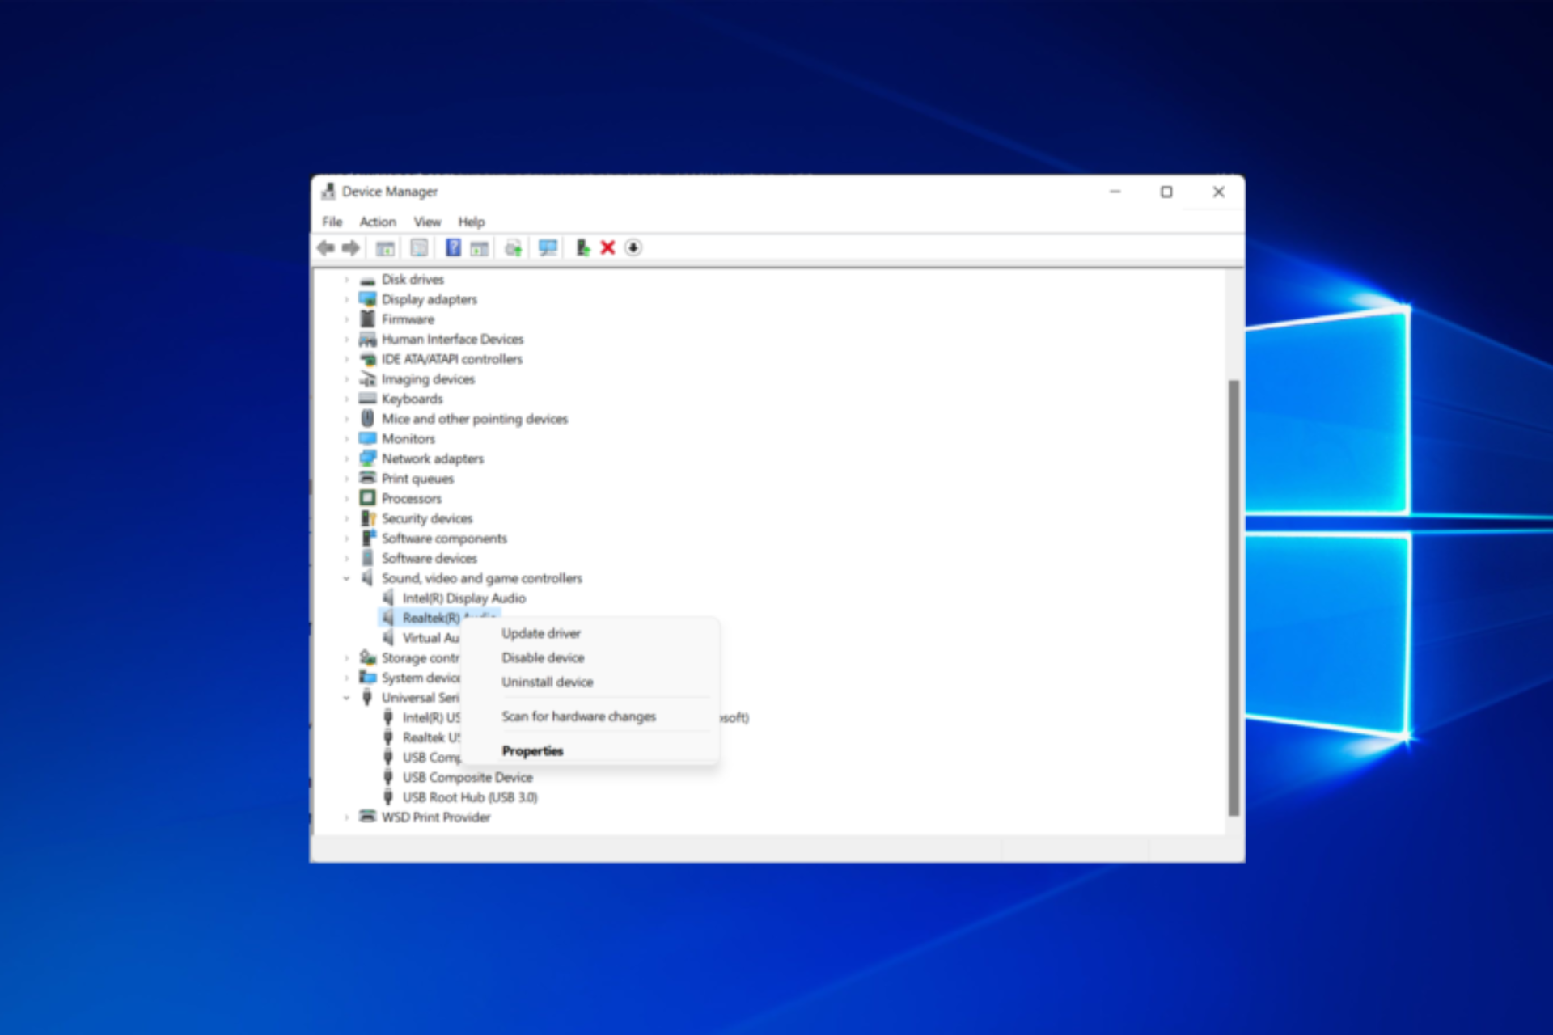Click Disable device in the context menu
This screenshot has width=1553, height=1035.
(543, 657)
